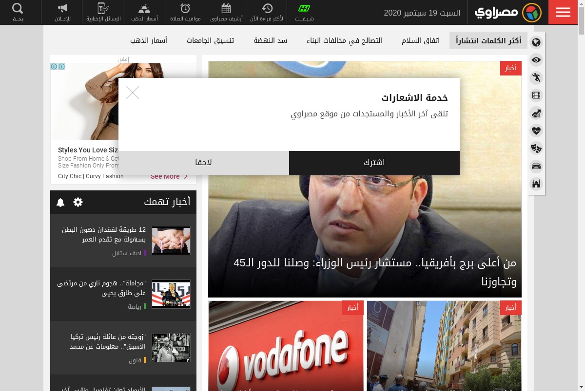This screenshot has height=391, width=585.
Task: Select the theater masks arts icon
Action: [x=536, y=148]
